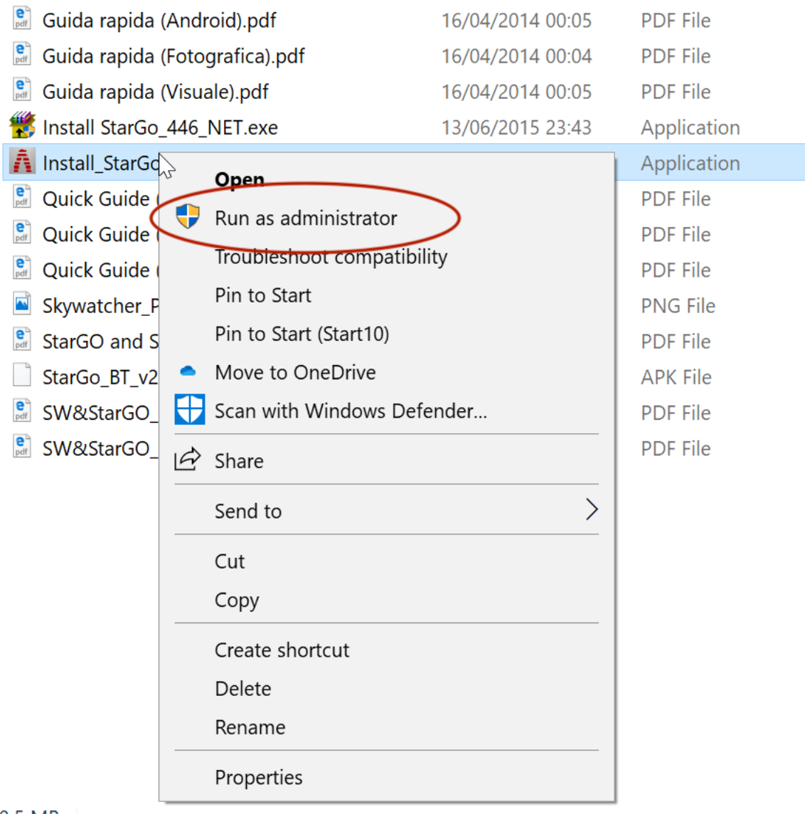Click the Windows Defender shield icon
805x814 pixels.
coord(189,410)
